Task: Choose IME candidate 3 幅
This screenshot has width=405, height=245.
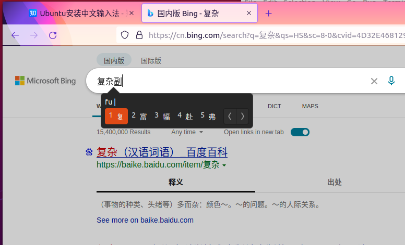Action: pyautogui.click(x=162, y=117)
